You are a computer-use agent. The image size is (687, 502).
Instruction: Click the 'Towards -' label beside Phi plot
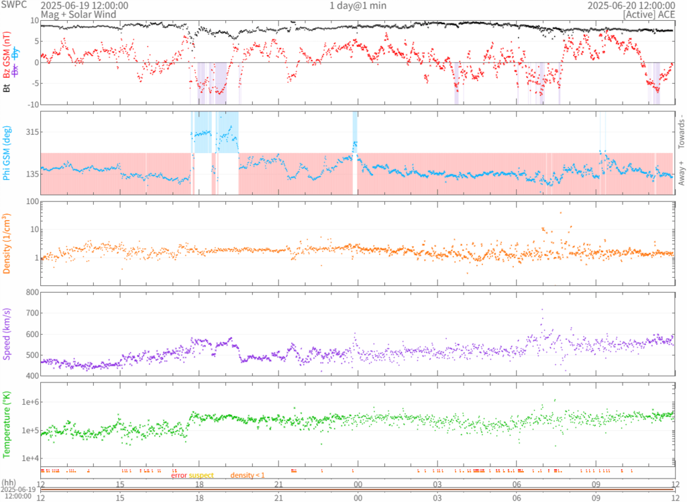(681, 125)
